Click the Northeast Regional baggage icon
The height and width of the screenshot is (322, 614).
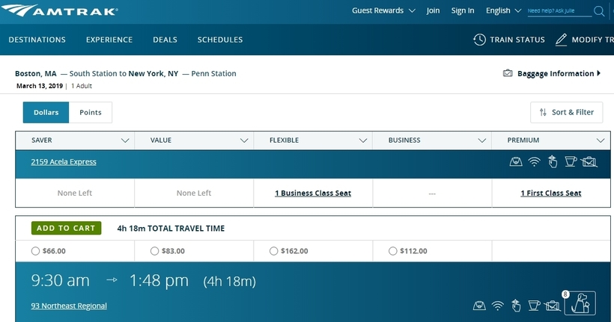point(553,306)
